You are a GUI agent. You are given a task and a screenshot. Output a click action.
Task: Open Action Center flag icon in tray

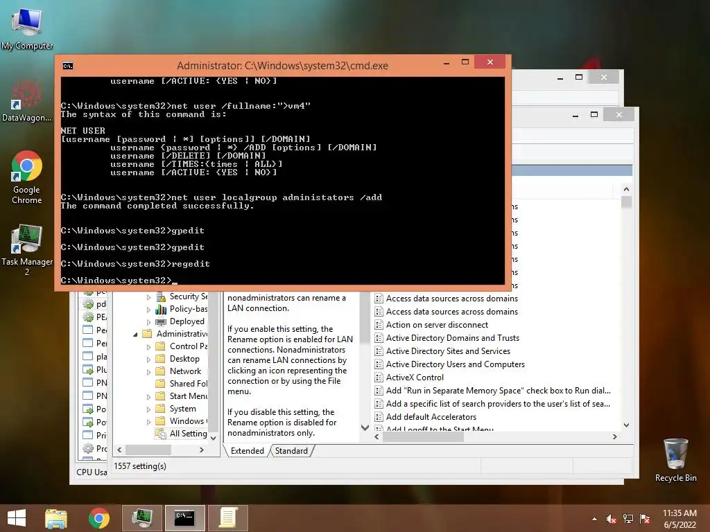point(644,519)
